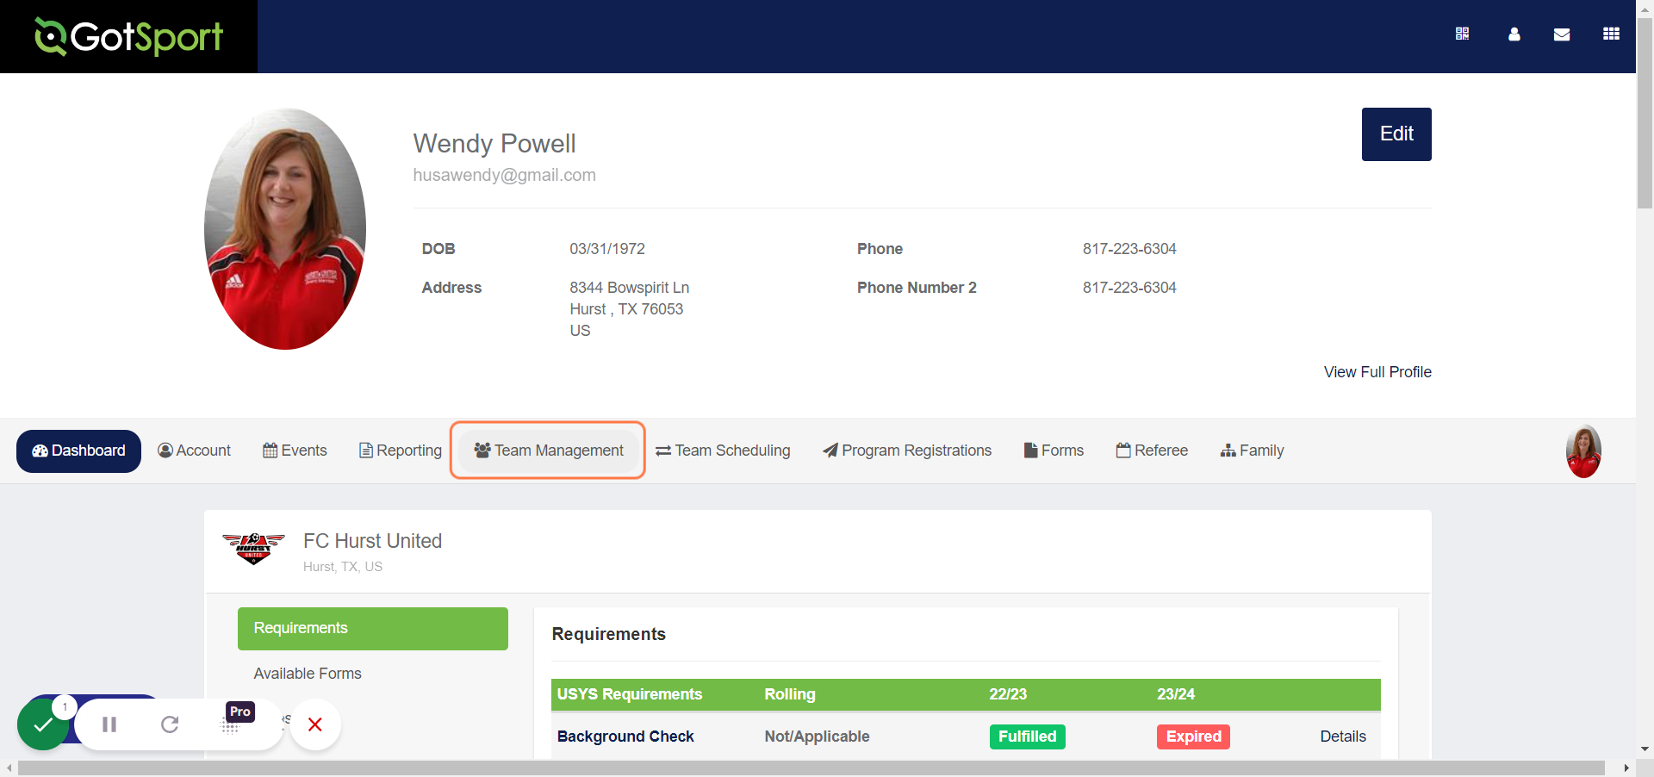The image size is (1654, 777).
Task: Click the scroll down arrow on the right
Action: (x=1645, y=749)
